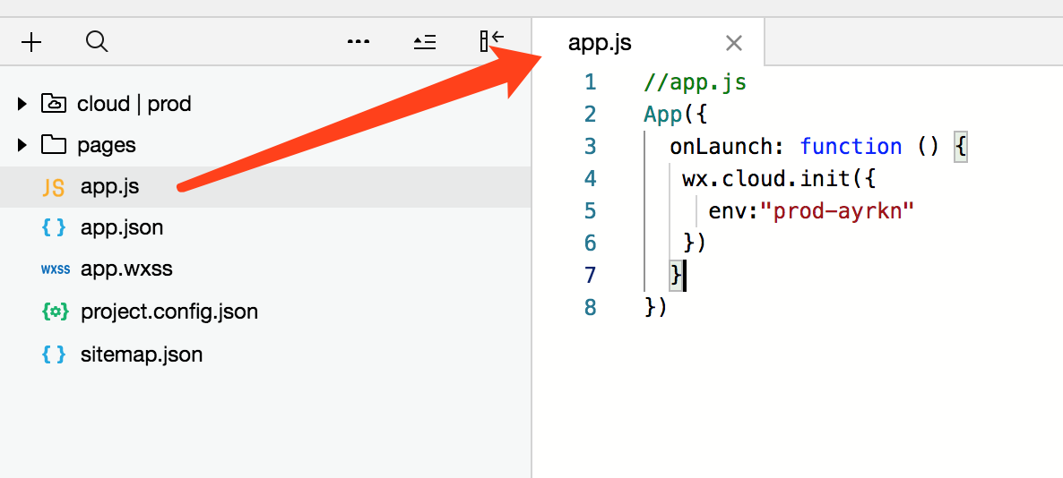Hide the file tree panel icon
This screenshot has width=1063, height=478.
(x=491, y=40)
